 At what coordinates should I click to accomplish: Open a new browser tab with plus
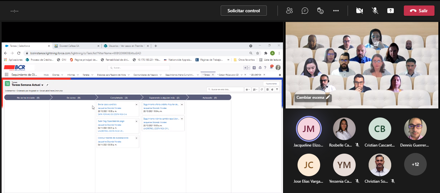tap(156, 46)
